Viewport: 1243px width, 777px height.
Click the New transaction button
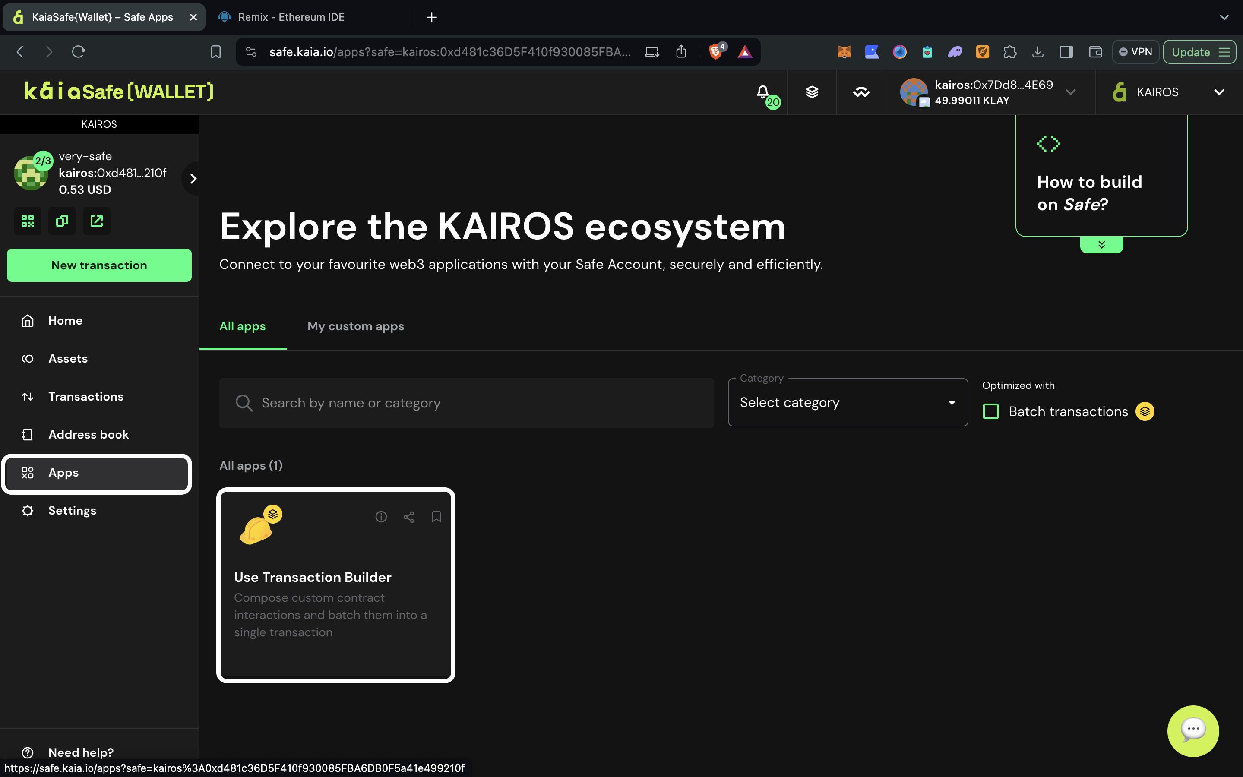pyautogui.click(x=99, y=265)
